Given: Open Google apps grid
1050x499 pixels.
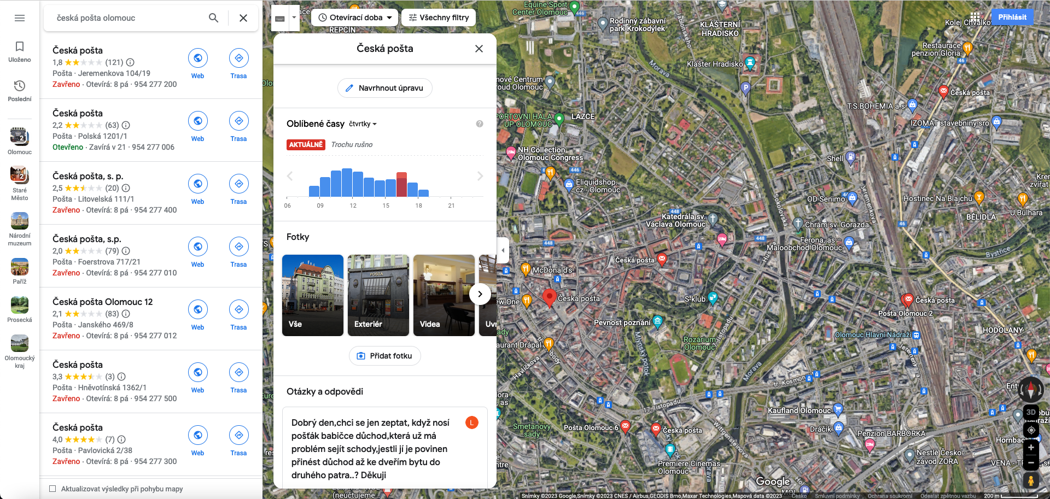Looking at the screenshot, I should click(x=975, y=16).
